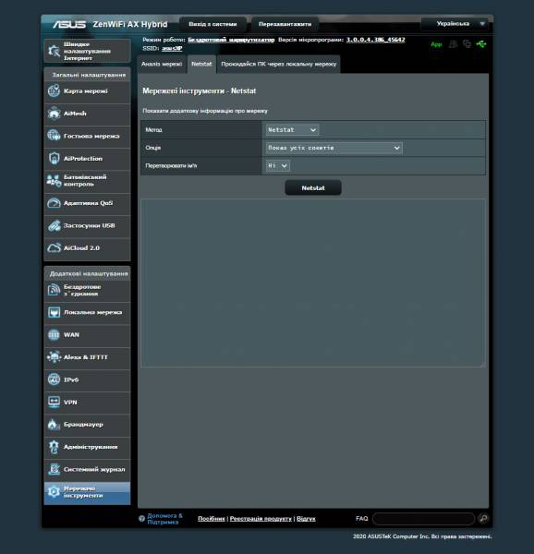Open the Метод Netstat dropdown

[292, 129]
